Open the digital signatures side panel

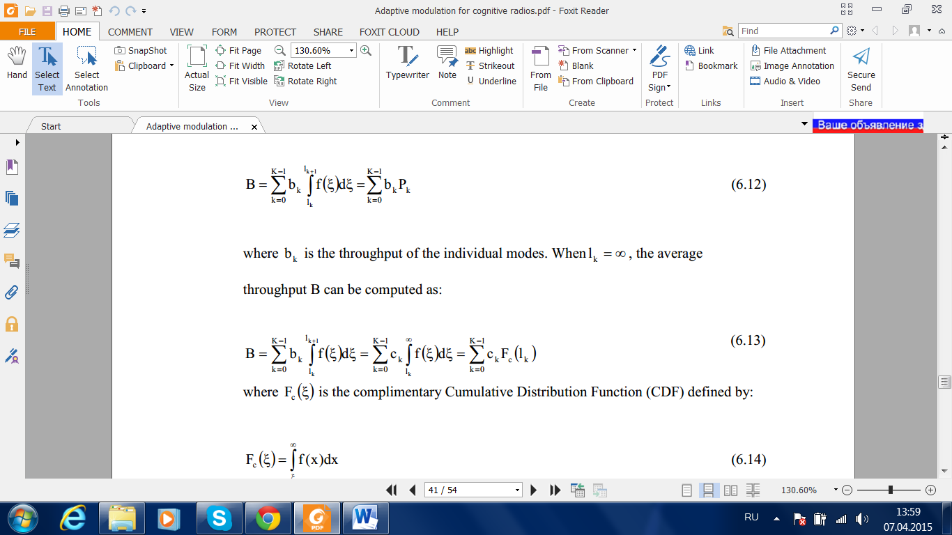coord(12,355)
